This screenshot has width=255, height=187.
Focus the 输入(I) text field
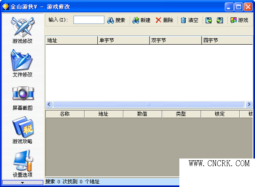pos(89,20)
